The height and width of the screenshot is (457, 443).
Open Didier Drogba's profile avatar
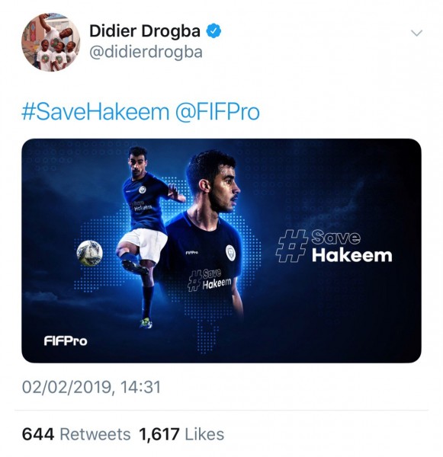[x=51, y=42]
